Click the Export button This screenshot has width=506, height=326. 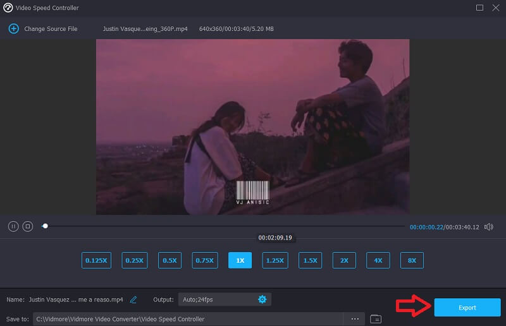(467, 308)
